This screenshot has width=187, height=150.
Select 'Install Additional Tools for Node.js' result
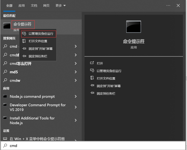[32, 120]
